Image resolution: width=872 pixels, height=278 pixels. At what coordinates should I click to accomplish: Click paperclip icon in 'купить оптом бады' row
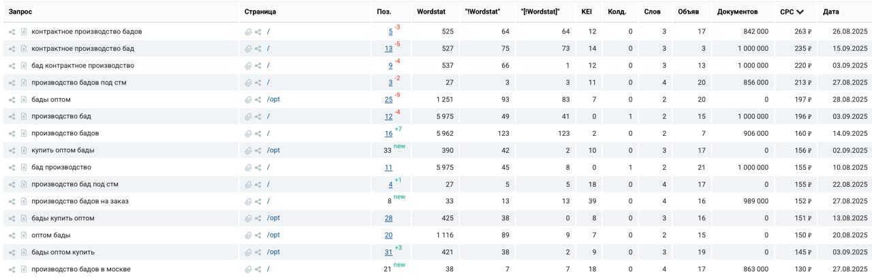pyautogui.click(x=249, y=151)
